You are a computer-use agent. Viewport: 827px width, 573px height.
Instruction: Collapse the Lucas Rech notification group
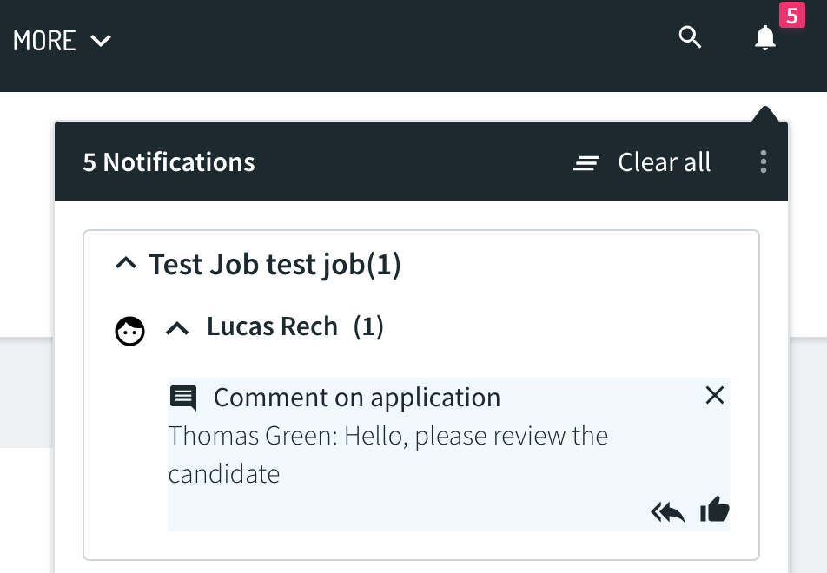point(177,329)
